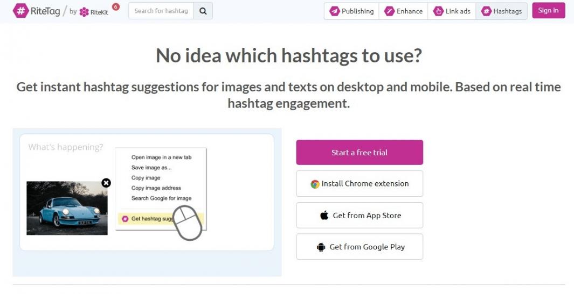
Task: Get the app from App Store
Action: (x=359, y=215)
